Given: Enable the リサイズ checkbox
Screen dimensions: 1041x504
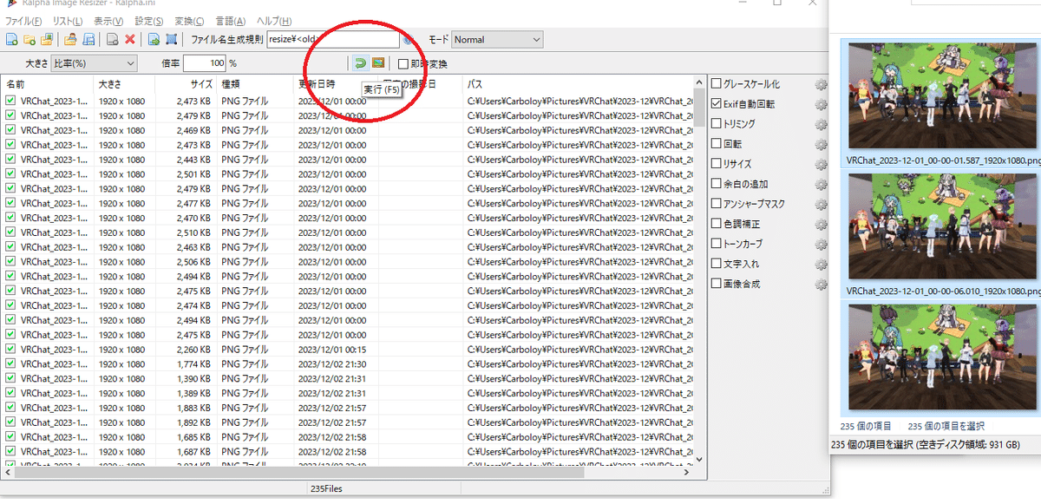Looking at the screenshot, I should click(x=717, y=164).
